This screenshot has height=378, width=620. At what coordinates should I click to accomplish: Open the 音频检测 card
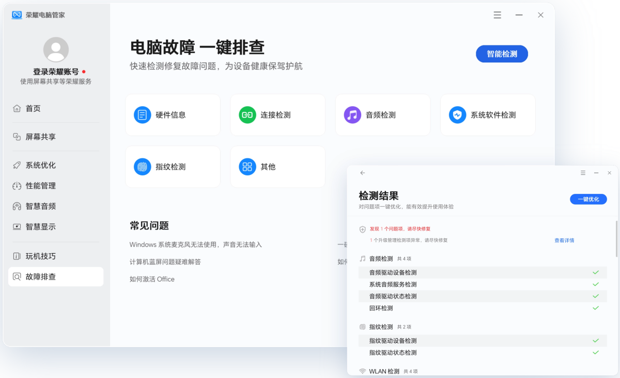382,114
